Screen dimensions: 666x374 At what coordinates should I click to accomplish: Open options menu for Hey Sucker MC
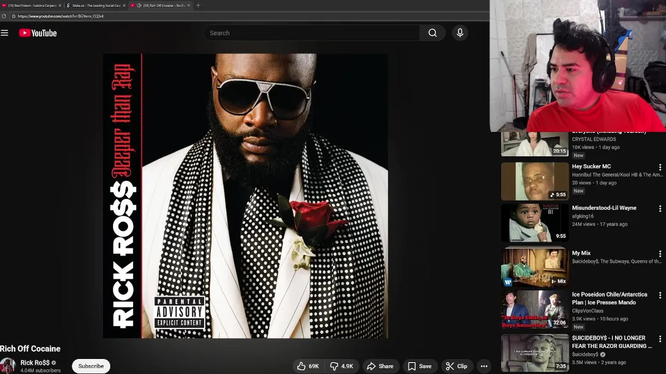[x=660, y=167]
